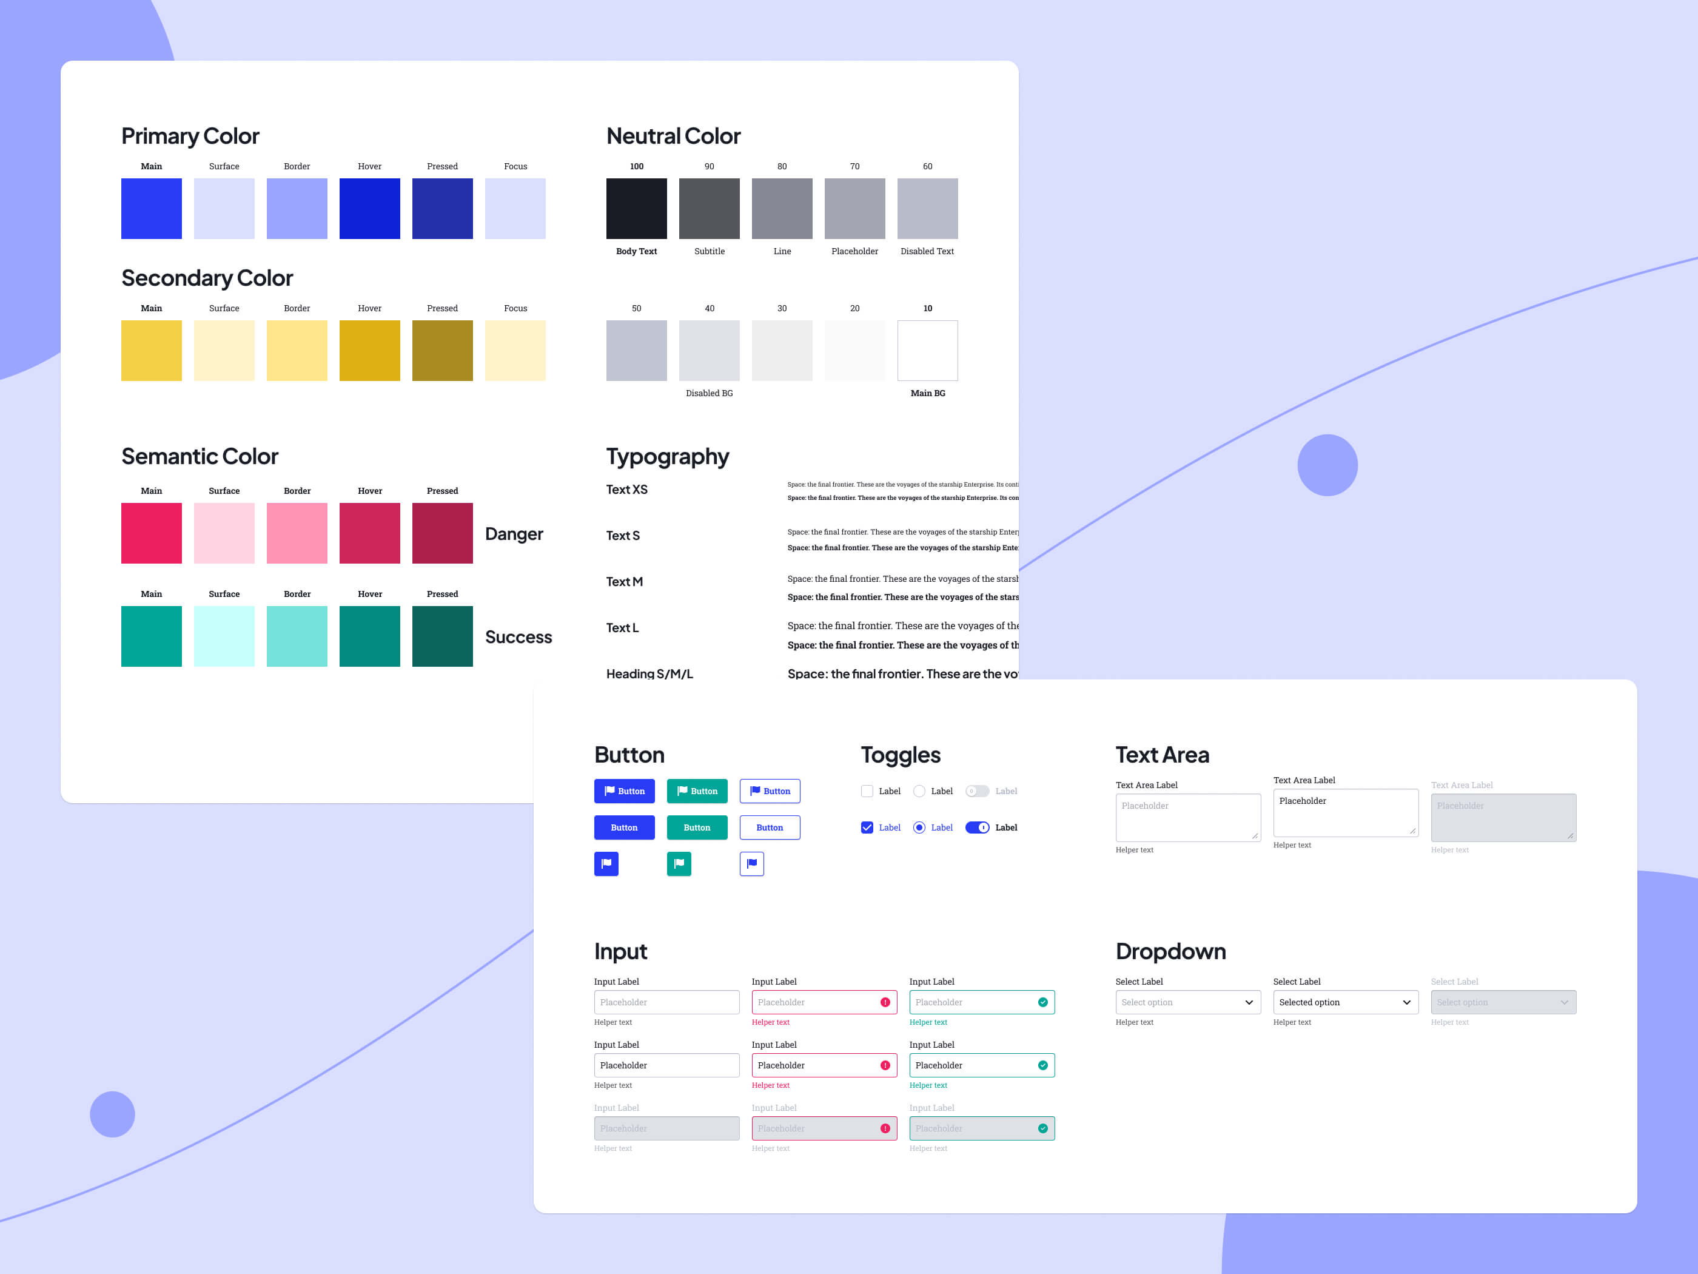
Task: Click the outlined flag icon-only button
Action: 751,863
